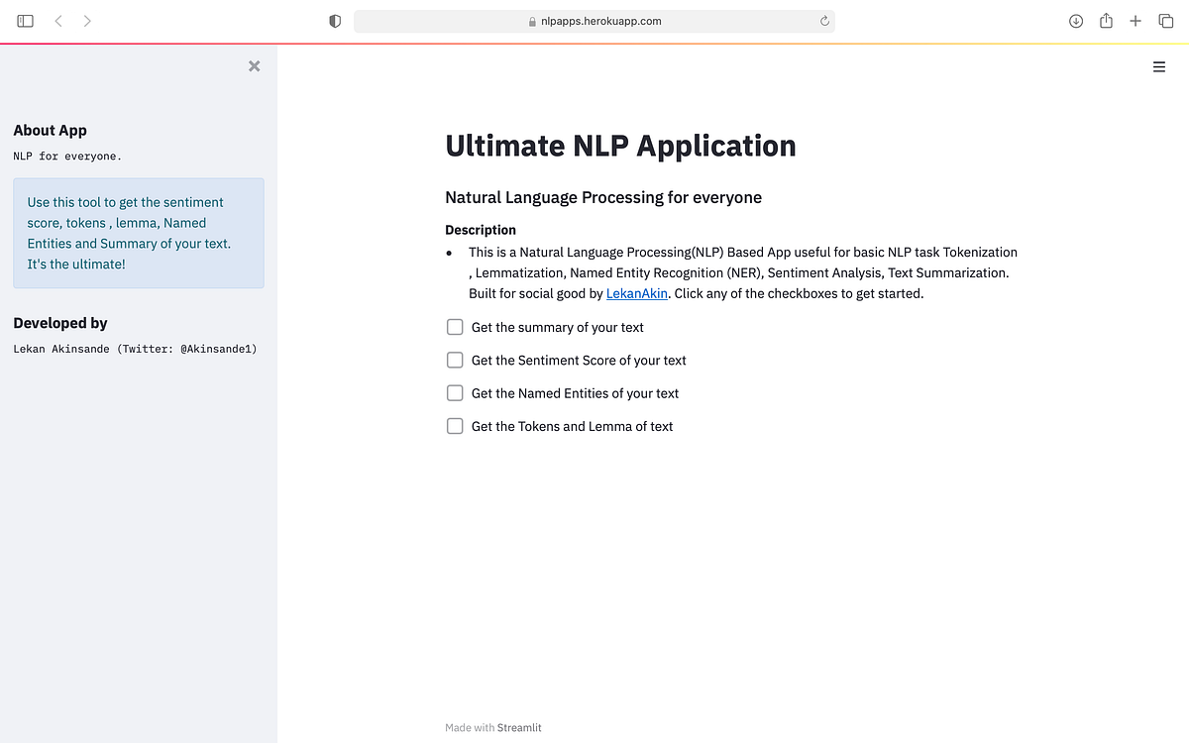Enable 'Get the summary of your text'
Viewport: 1189px width, 743px height.
pos(455,326)
